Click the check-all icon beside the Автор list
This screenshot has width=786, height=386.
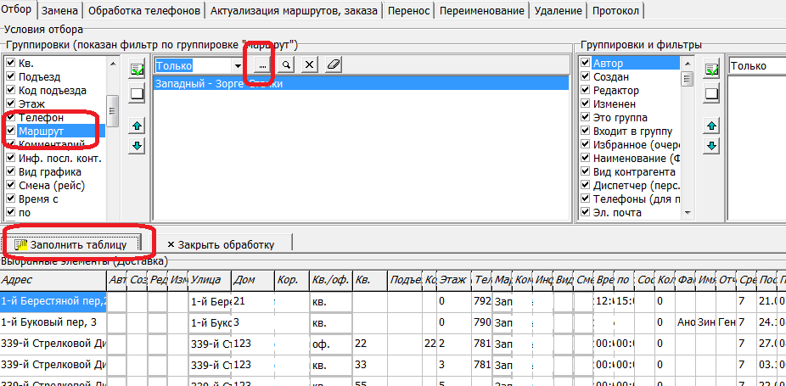point(712,69)
